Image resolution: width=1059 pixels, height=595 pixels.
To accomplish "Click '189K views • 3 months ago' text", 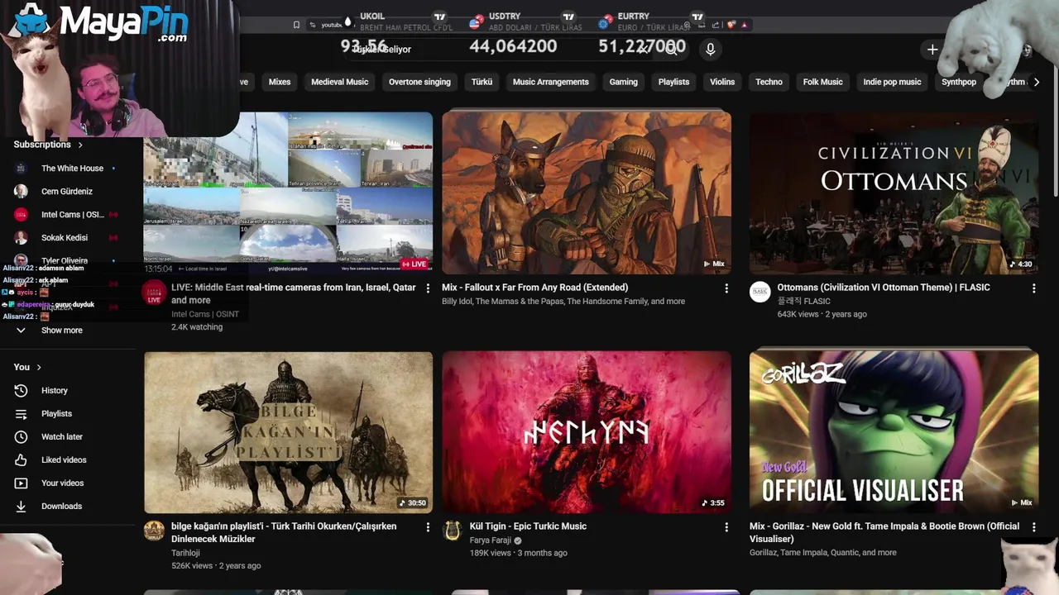I will pos(518,553).
